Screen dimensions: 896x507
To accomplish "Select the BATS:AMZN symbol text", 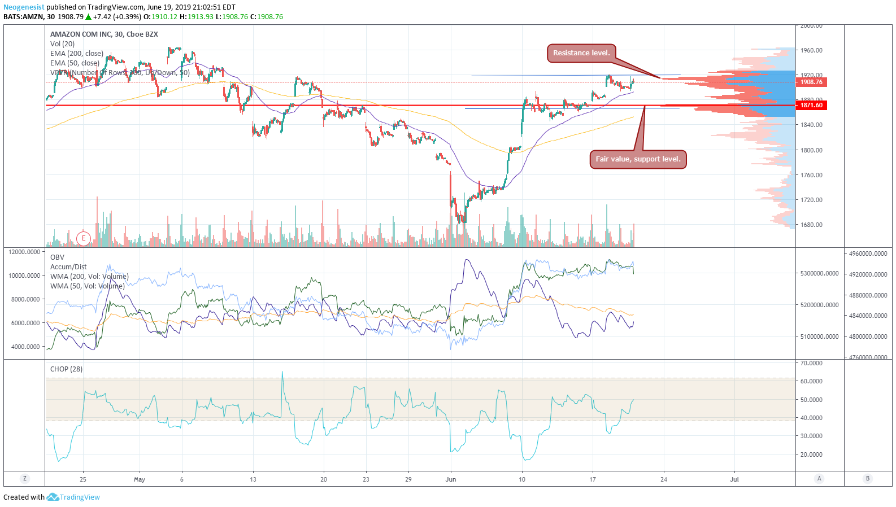I will click(23, 17).
